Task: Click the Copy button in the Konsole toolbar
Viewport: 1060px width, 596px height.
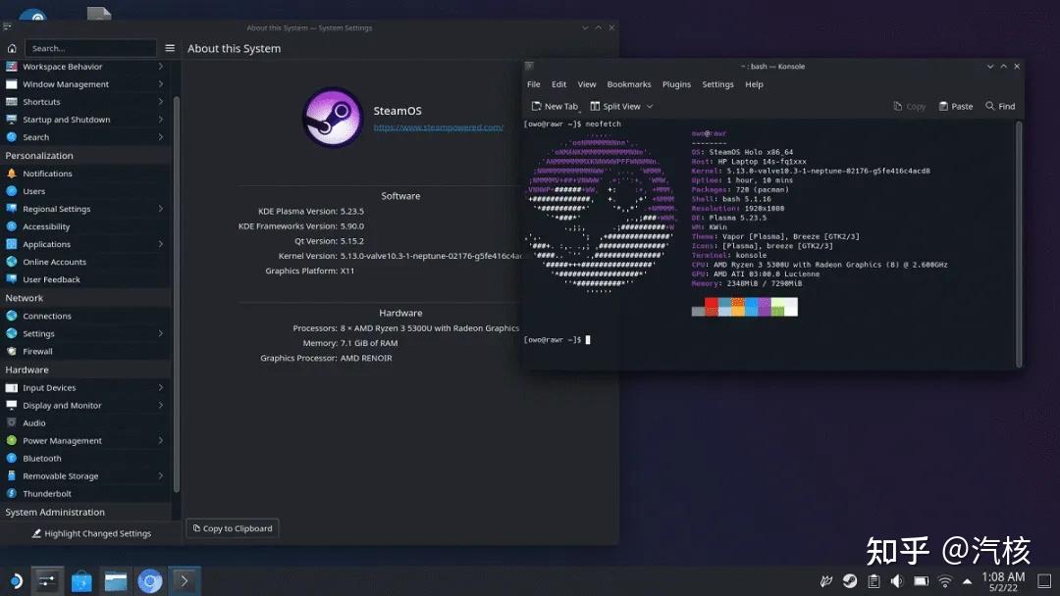Action: point(910,106)
